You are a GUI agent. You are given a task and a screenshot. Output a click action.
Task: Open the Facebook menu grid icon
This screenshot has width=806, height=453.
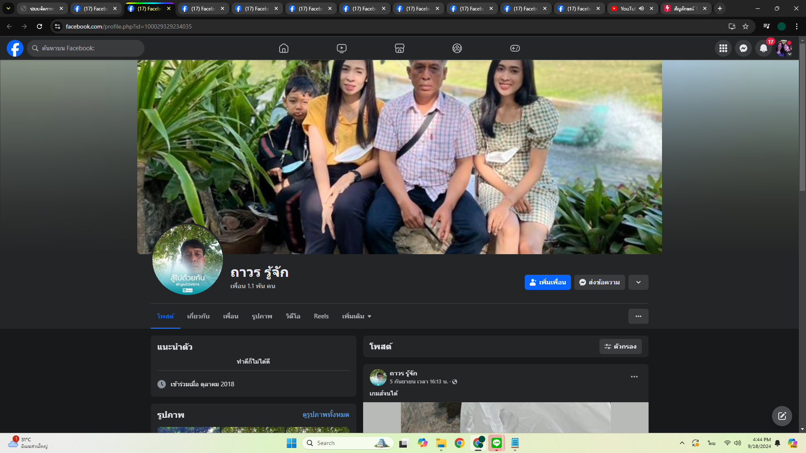coord(723,48)
